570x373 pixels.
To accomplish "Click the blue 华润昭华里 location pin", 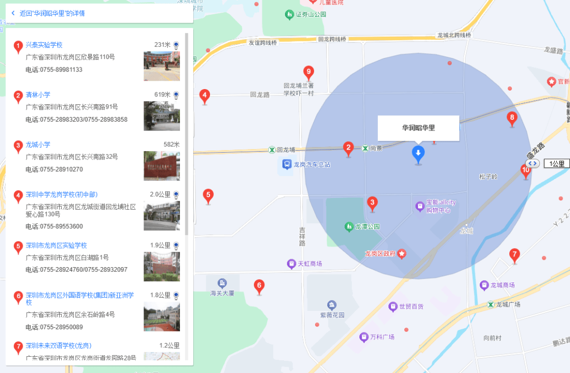I will click(418, 154).
